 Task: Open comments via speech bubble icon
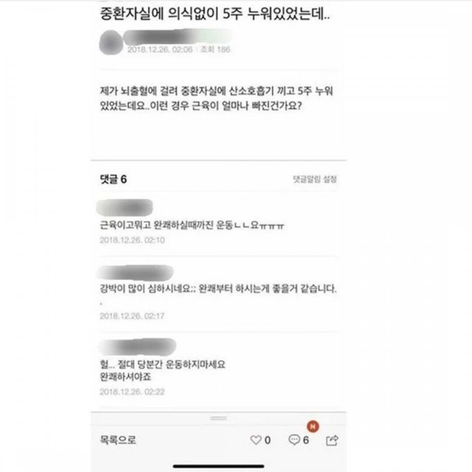click(294, 440)
